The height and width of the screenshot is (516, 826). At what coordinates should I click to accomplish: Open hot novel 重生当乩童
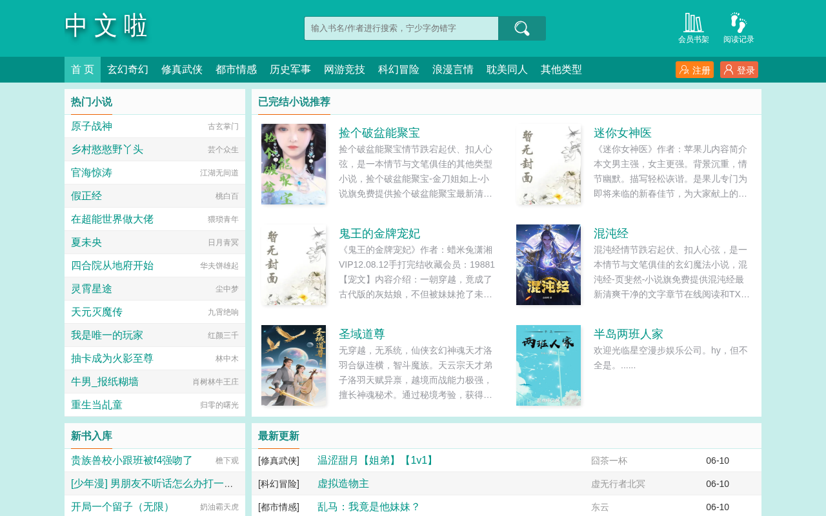[97, 405]
